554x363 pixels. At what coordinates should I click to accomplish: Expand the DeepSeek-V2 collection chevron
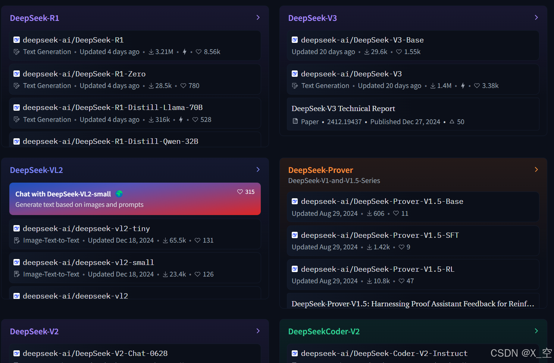click(258, 331)
